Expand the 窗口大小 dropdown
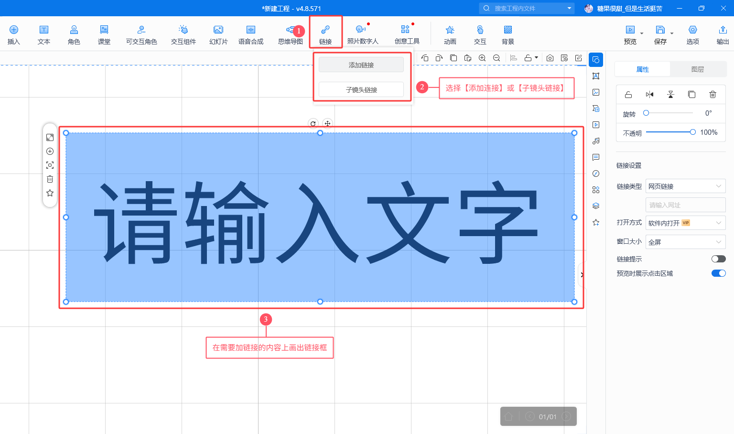734x434 pixels. (685, 242)
